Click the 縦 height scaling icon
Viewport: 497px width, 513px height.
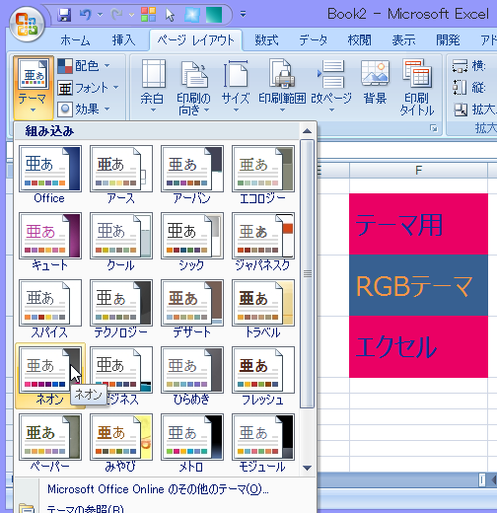(x=460, y=88)
